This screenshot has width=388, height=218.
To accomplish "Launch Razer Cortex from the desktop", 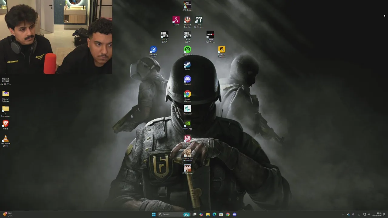I will [187, 51].
